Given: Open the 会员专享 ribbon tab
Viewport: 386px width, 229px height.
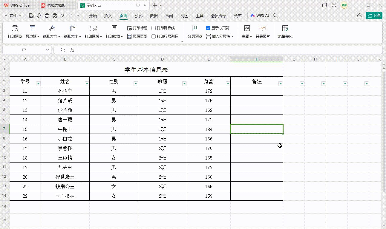Looking at the screenshot, I should coord(219,16).
